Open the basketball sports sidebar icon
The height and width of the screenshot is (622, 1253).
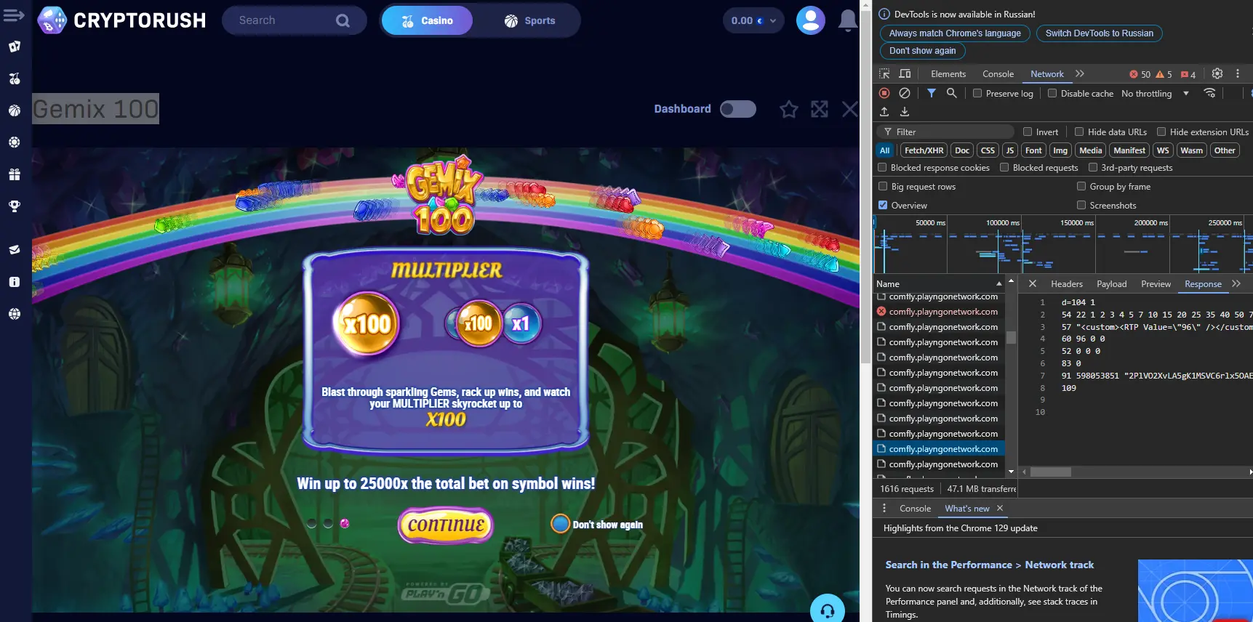coord(14,110)
